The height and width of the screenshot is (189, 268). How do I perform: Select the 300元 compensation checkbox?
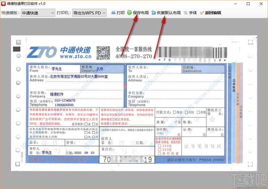[159, 146]
